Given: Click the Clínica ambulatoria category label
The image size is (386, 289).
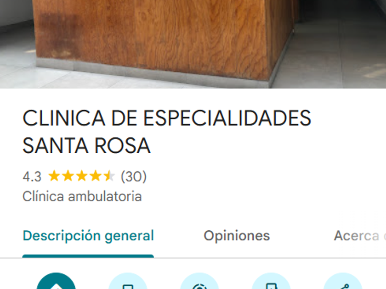Looking at the screenshot, I should click(x=82, y=196).
